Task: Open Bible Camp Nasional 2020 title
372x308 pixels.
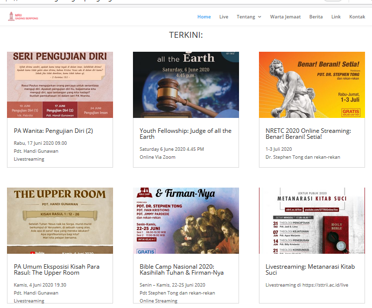Action: point(181,270)
